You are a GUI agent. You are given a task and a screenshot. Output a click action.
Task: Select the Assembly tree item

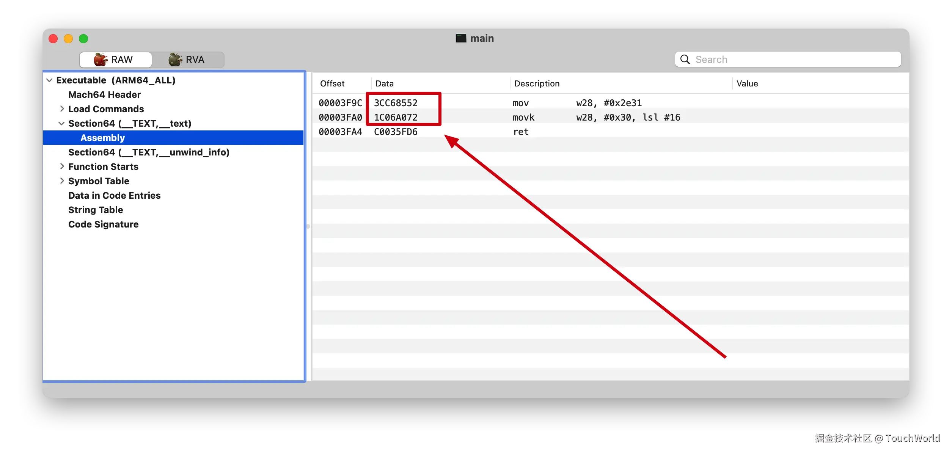[102, 138]
